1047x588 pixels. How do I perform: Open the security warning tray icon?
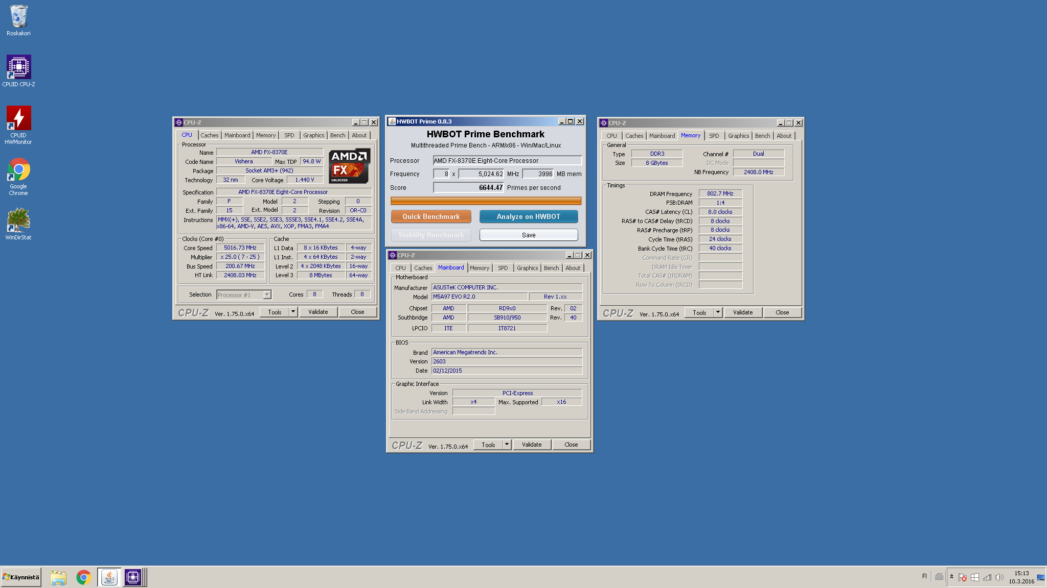coord(963,577)
